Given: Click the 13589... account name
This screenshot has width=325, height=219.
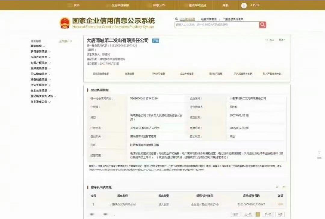Looking at the screenshot, I should pyautogui.click(x=256, y=5).
